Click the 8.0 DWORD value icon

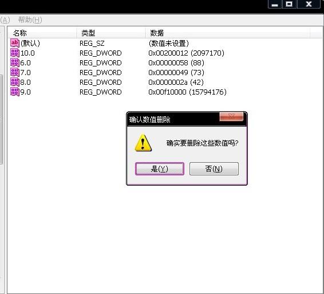point(15,82)
